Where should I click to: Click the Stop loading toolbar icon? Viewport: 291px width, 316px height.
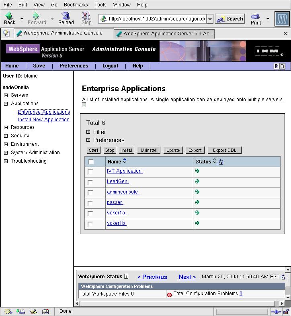pyautogui.click(x=86, y=16)
